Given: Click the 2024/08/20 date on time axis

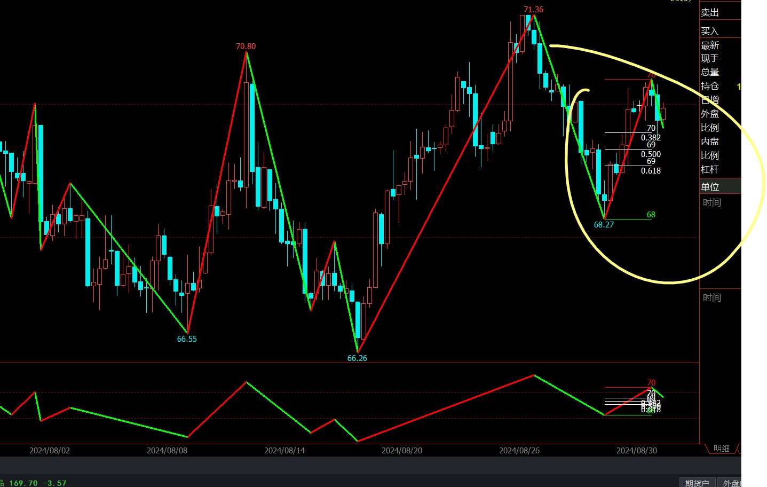Looking at the screenshot, I should point(402,451).
